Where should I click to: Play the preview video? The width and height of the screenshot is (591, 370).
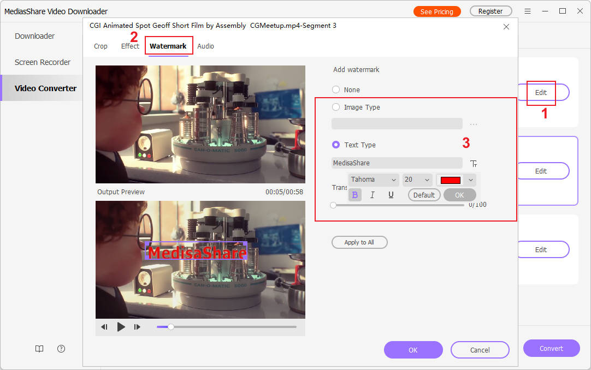point(121,327)
